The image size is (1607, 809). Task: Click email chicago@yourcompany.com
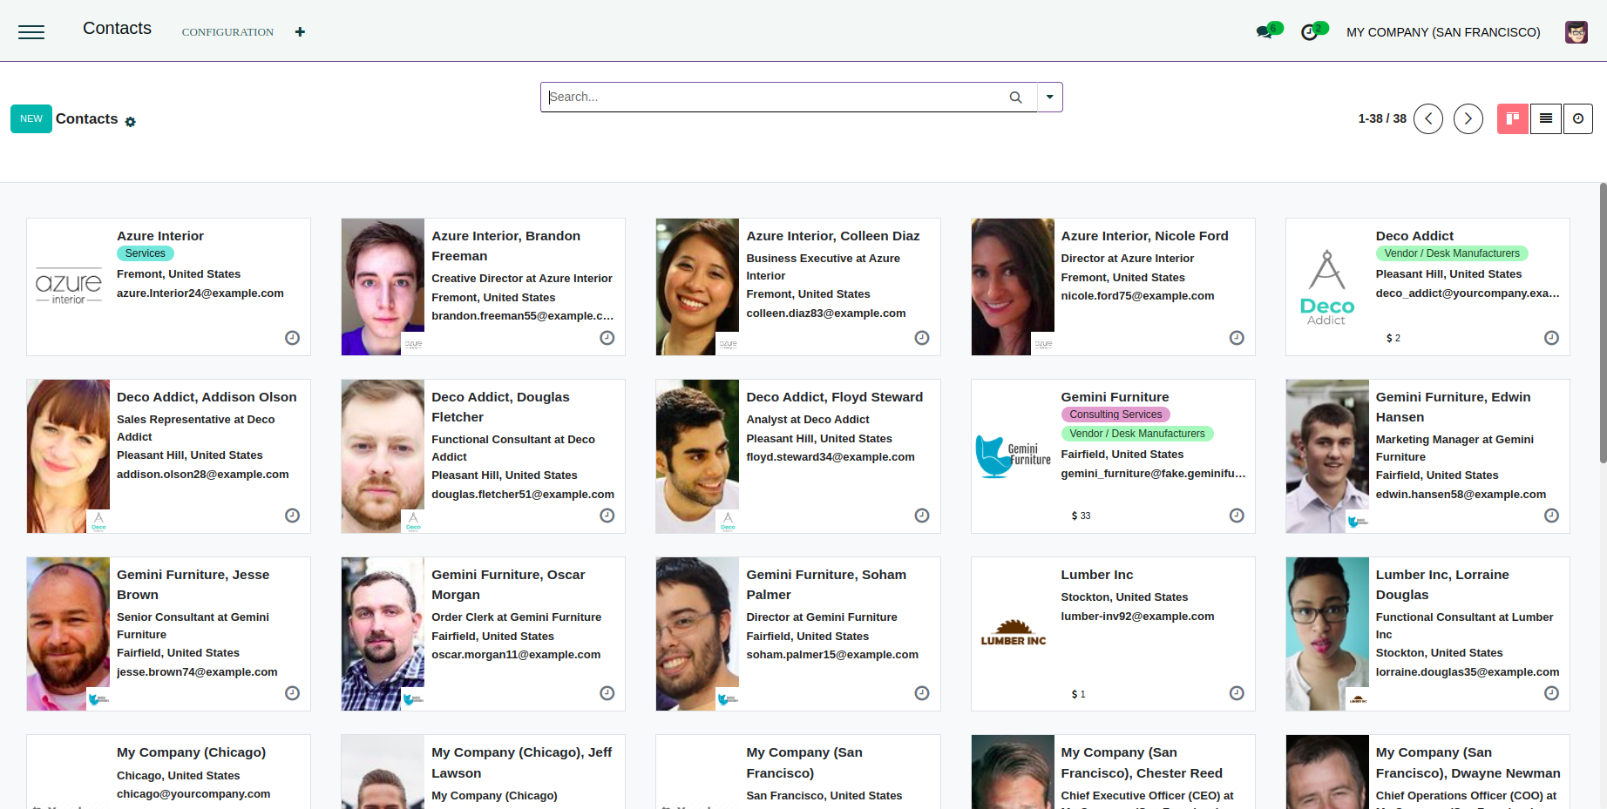point(193,794)
